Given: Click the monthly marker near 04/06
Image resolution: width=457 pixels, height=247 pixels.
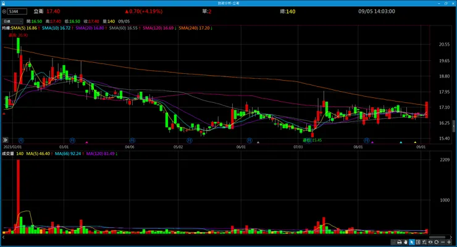Looking at the screenshot, I should click(x=132, y=140).
